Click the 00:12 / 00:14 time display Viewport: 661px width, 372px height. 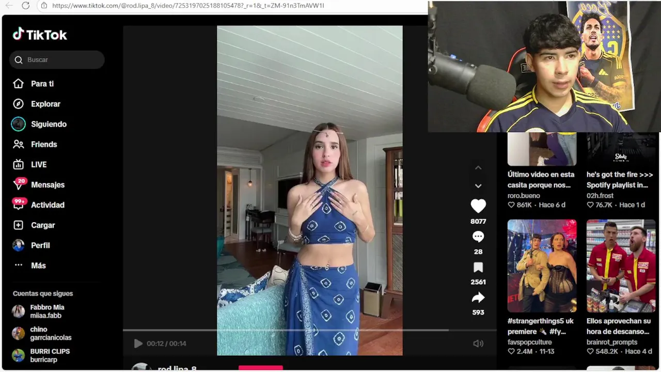pyautogui.click(x=166, y=344)
